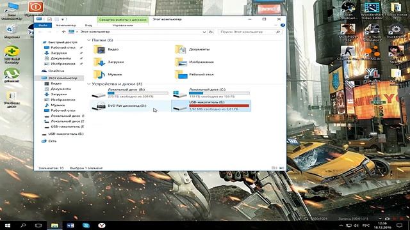
Task: Click the search magnifier in Explorer search box
Action: (277, 32)
